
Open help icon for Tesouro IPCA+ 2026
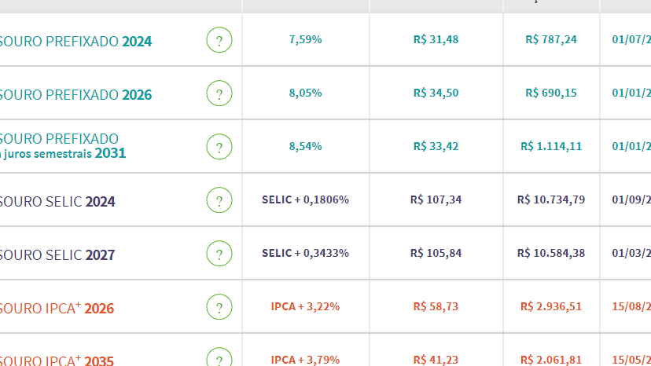tap(219, 306)
